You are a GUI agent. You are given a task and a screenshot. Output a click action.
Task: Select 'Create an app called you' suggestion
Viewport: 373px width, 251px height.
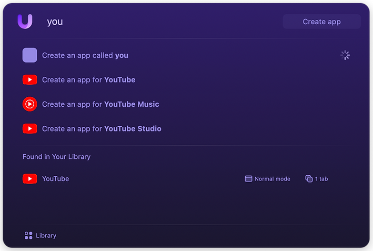click(x=186, y=55)
